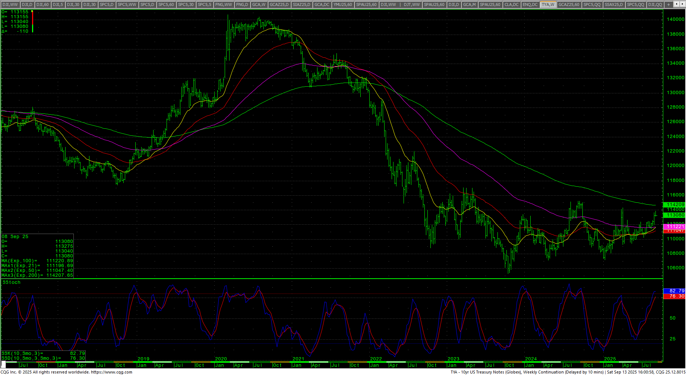Click the red 76.30 stochastic value label
Image resolution: width=686 pixels, height=375 pixels.
tap(675, 296)
